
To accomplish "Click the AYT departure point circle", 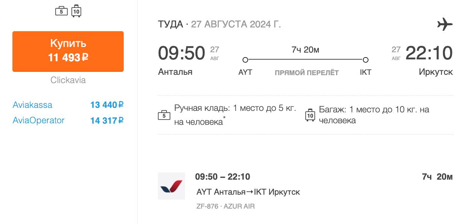I will pyautogui.click(x=245, y=60).
